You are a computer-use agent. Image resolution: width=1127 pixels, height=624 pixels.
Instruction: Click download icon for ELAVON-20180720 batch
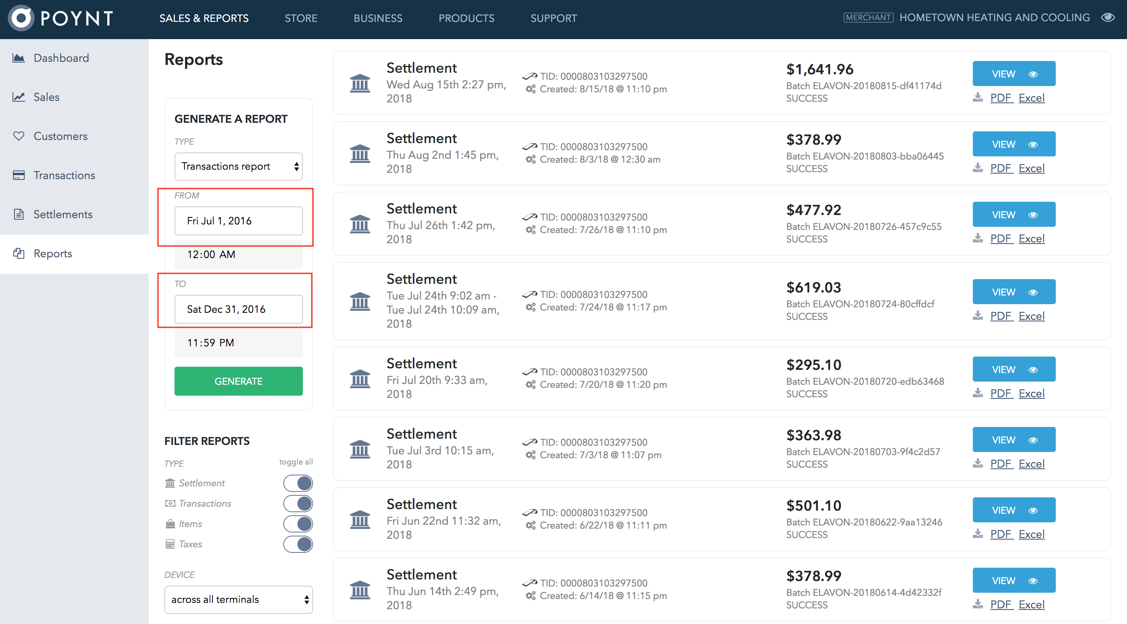pos(978,393)
